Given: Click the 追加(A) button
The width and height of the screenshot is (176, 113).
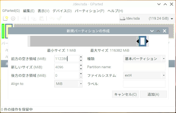Looking at the screenshot, I should coord(153,94).
